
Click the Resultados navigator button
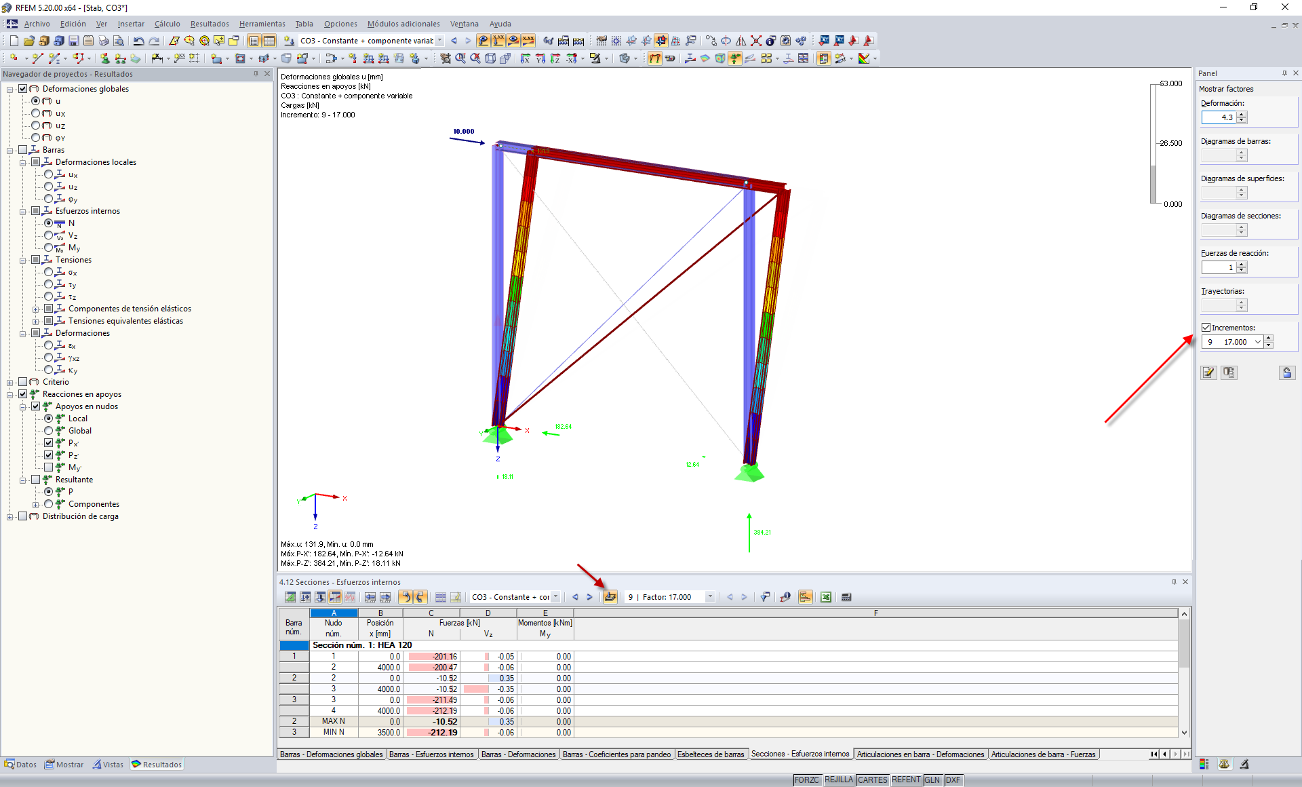[157, 765]
